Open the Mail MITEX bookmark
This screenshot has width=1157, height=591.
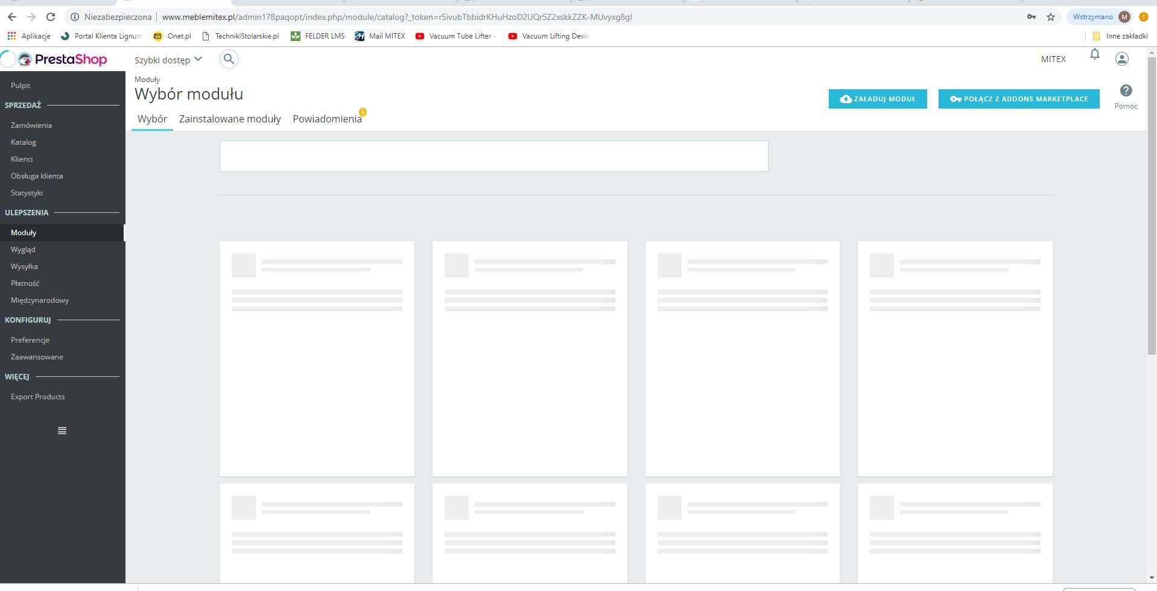380,36
